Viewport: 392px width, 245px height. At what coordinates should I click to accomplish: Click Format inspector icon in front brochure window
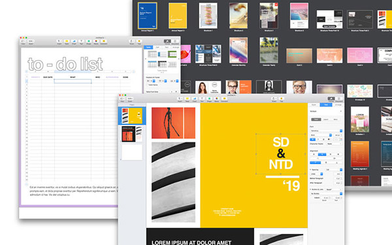(x=331, y=99)
